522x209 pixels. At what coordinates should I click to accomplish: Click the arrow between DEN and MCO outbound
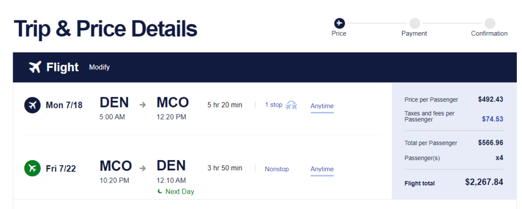(x=143, y=105)
